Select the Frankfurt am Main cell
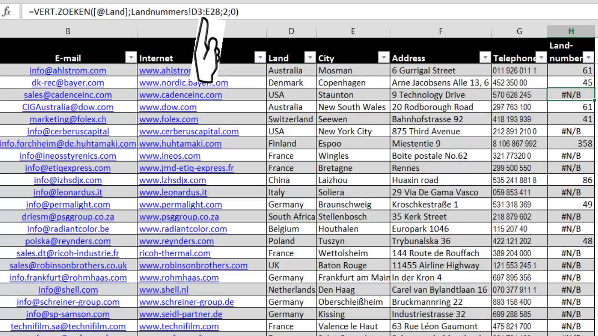Viewport: 598px width, 336px height. tap(353, 277)
